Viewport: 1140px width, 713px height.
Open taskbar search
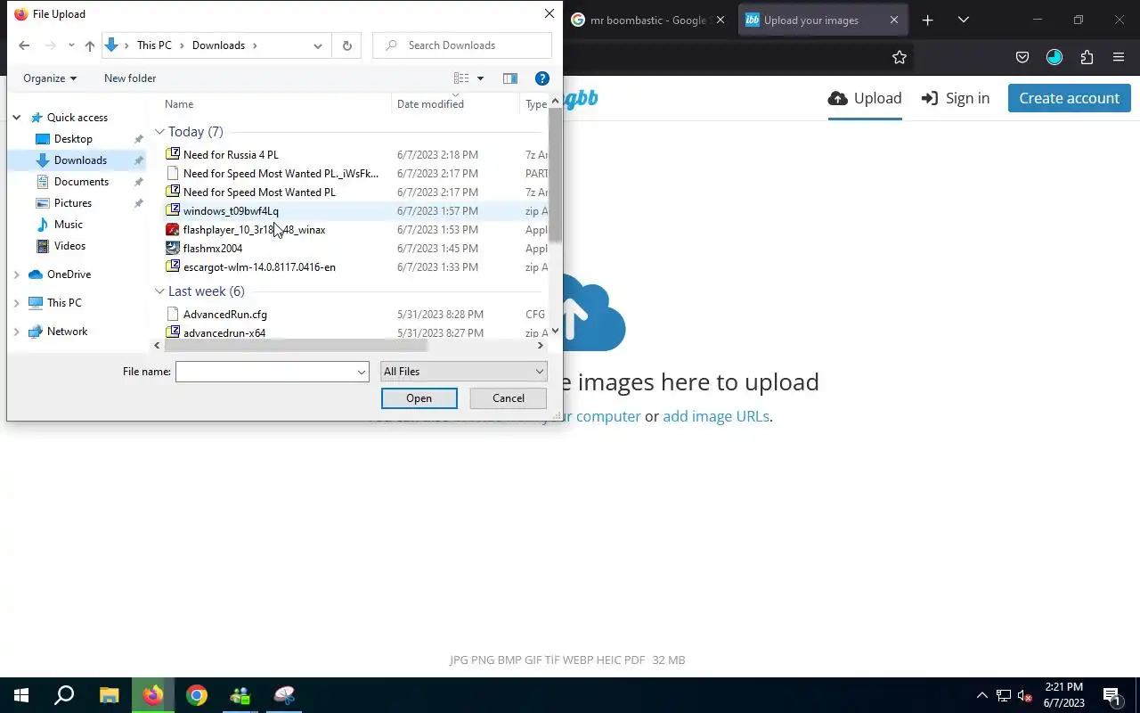[64, 695]
